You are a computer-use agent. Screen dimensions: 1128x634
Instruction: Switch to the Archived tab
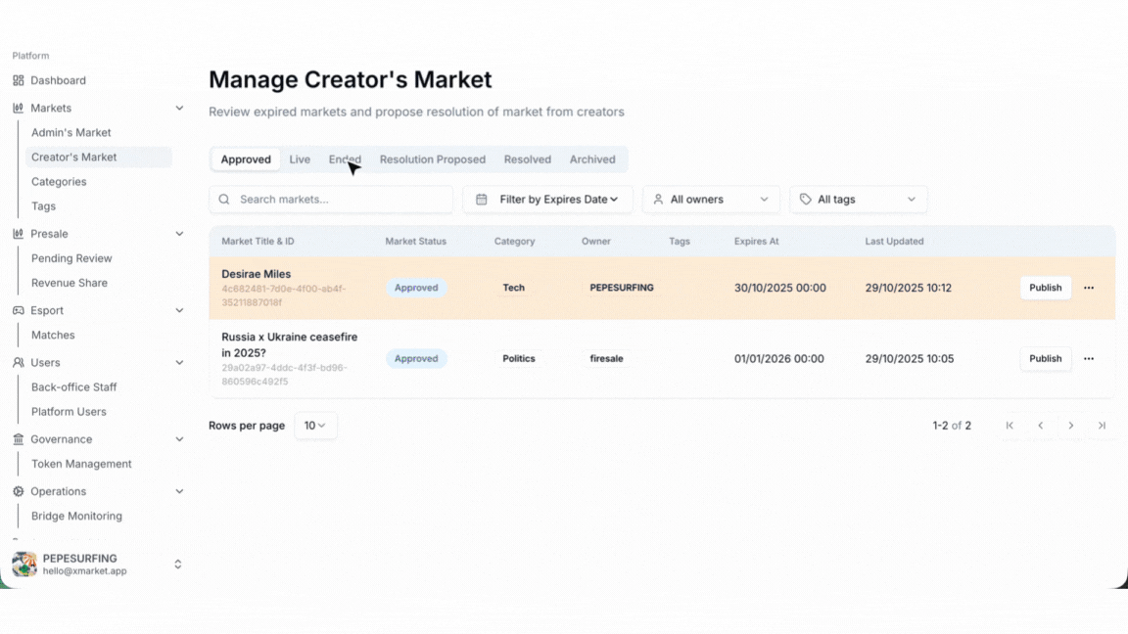(x=592, y=159)
